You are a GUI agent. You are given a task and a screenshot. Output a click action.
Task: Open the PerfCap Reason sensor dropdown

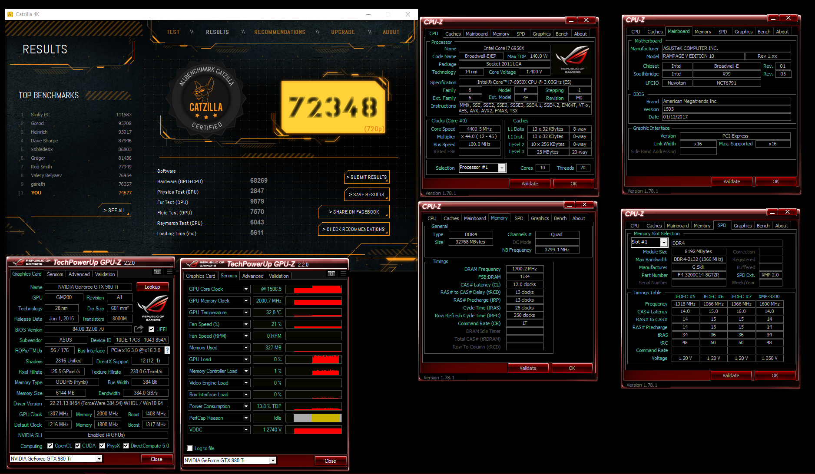pos(246,418)
